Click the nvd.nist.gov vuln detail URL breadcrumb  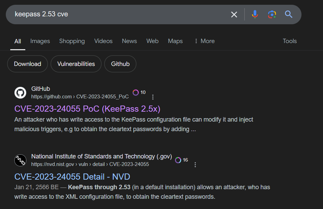coord(90,164)
